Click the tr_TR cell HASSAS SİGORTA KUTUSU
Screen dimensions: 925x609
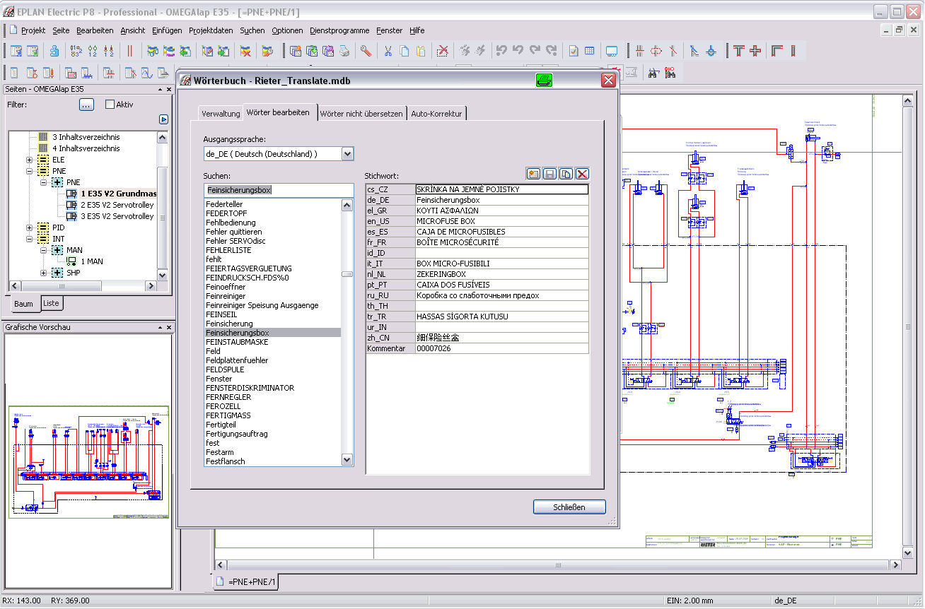point(501,317)
